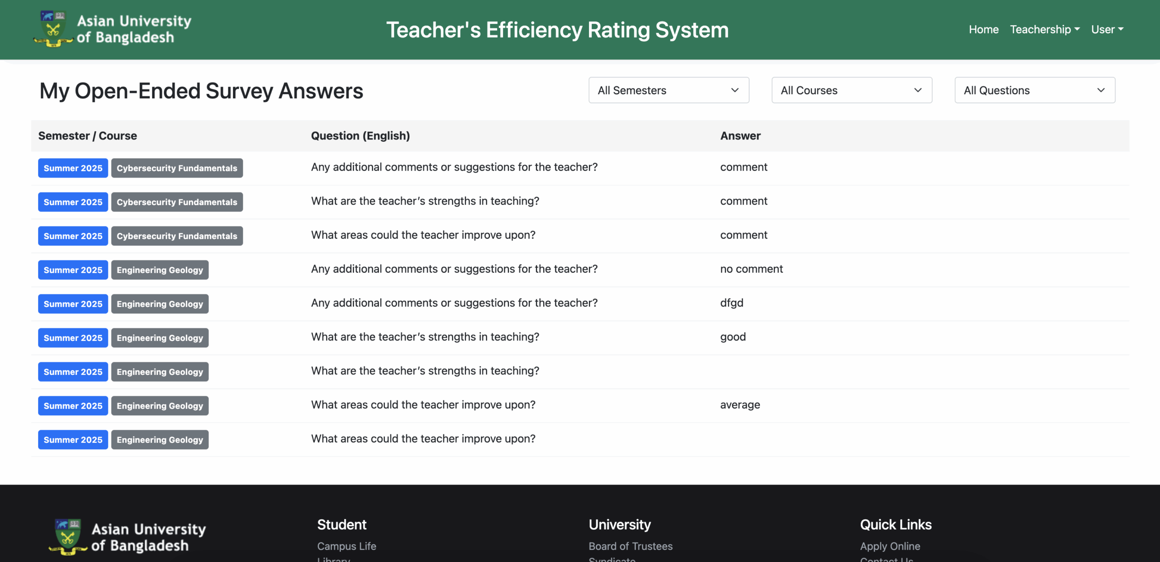Click the Question (English) column header
Screen dimensions: 1160x562
[360, 136]
